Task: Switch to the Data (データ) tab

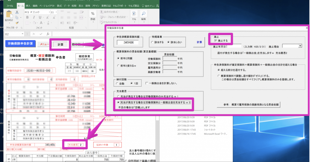Action: (x=67, y=6)
